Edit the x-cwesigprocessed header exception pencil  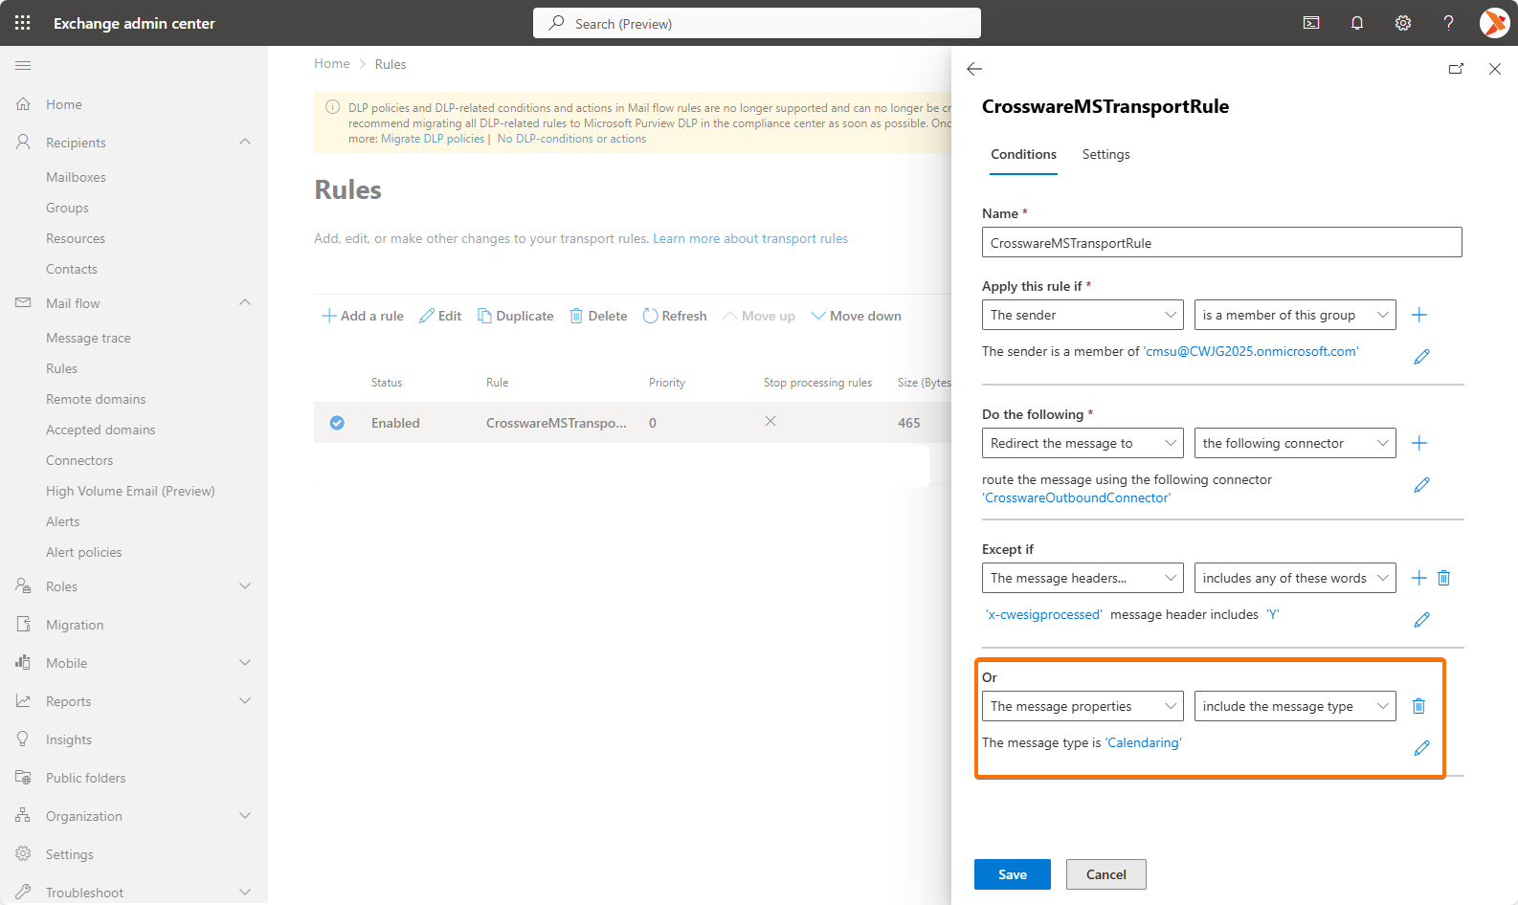click(x=1421, y=620)
